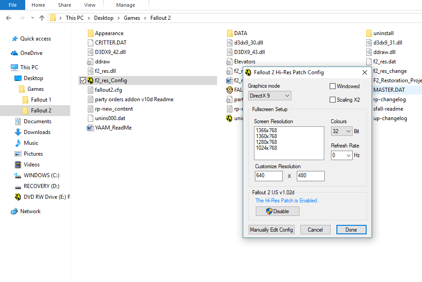Expand the This PC breadcrumb chevron
Viewport: 422px width, 282px height.
tap(89, 18)
